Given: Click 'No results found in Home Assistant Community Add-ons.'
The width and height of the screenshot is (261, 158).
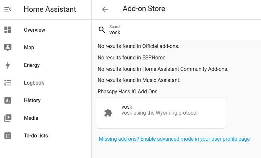Looking at the screenshot, I should click(x=163, y=69).
